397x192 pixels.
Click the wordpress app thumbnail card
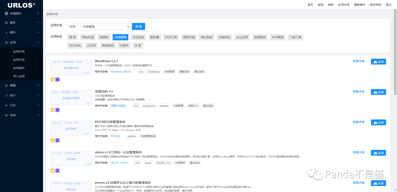point(71,68)
